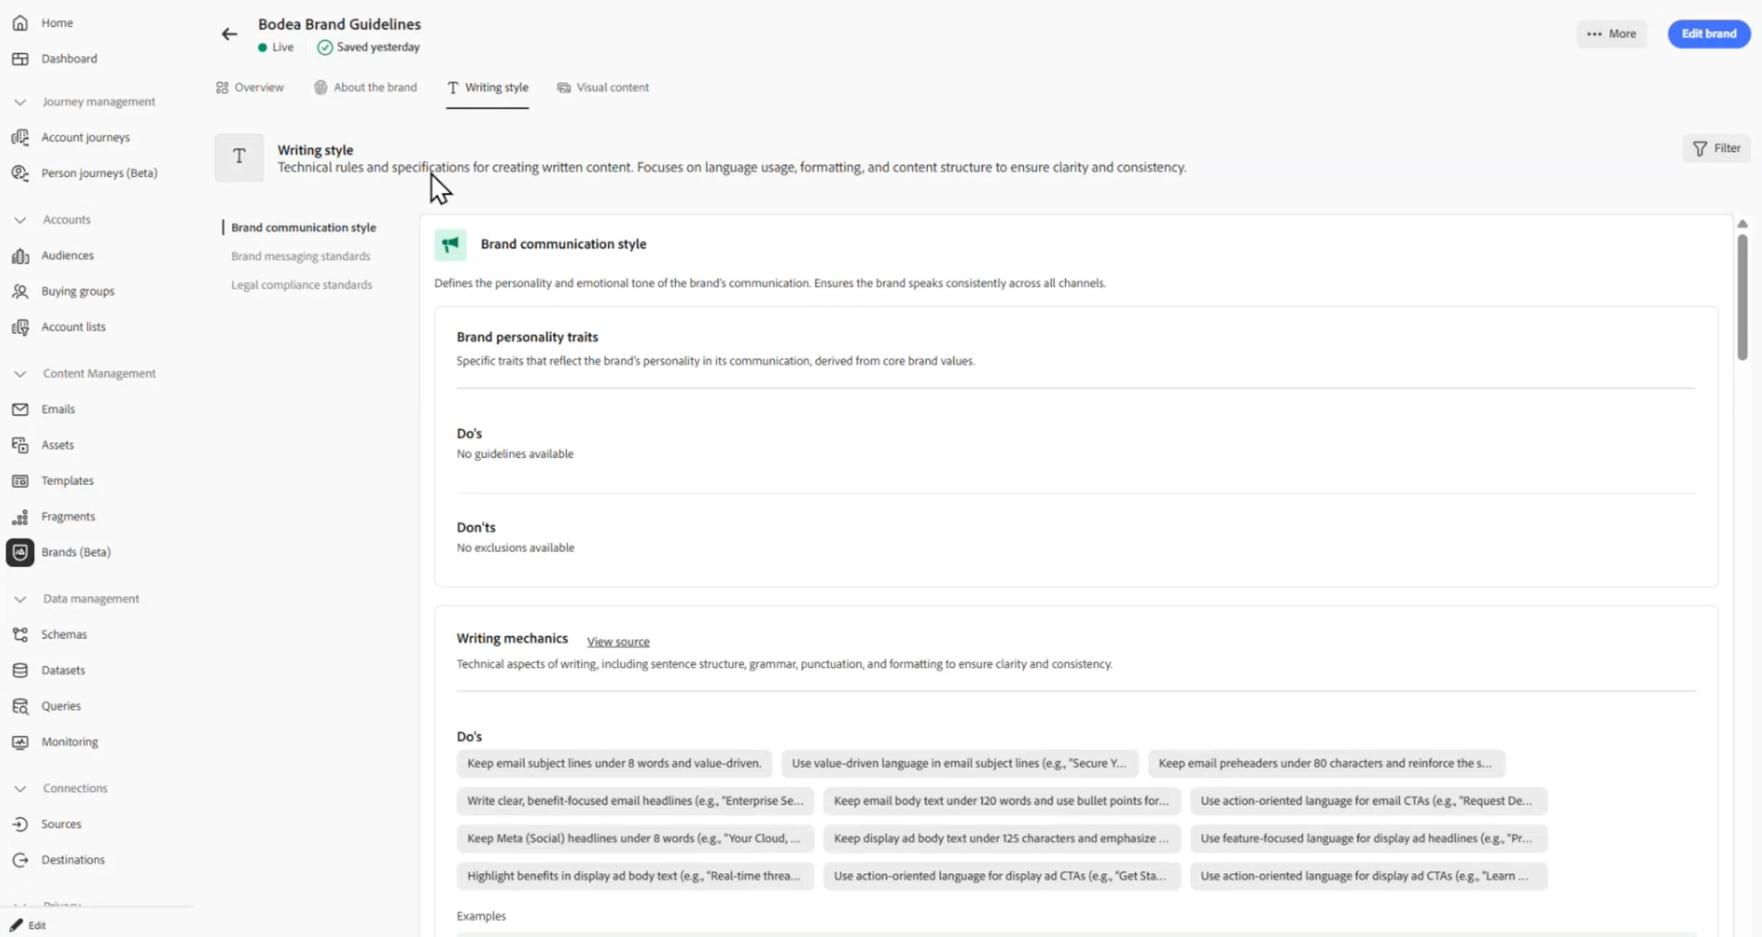Switch to the Visual content tab
1762x937 pixels.
point(603,88)
